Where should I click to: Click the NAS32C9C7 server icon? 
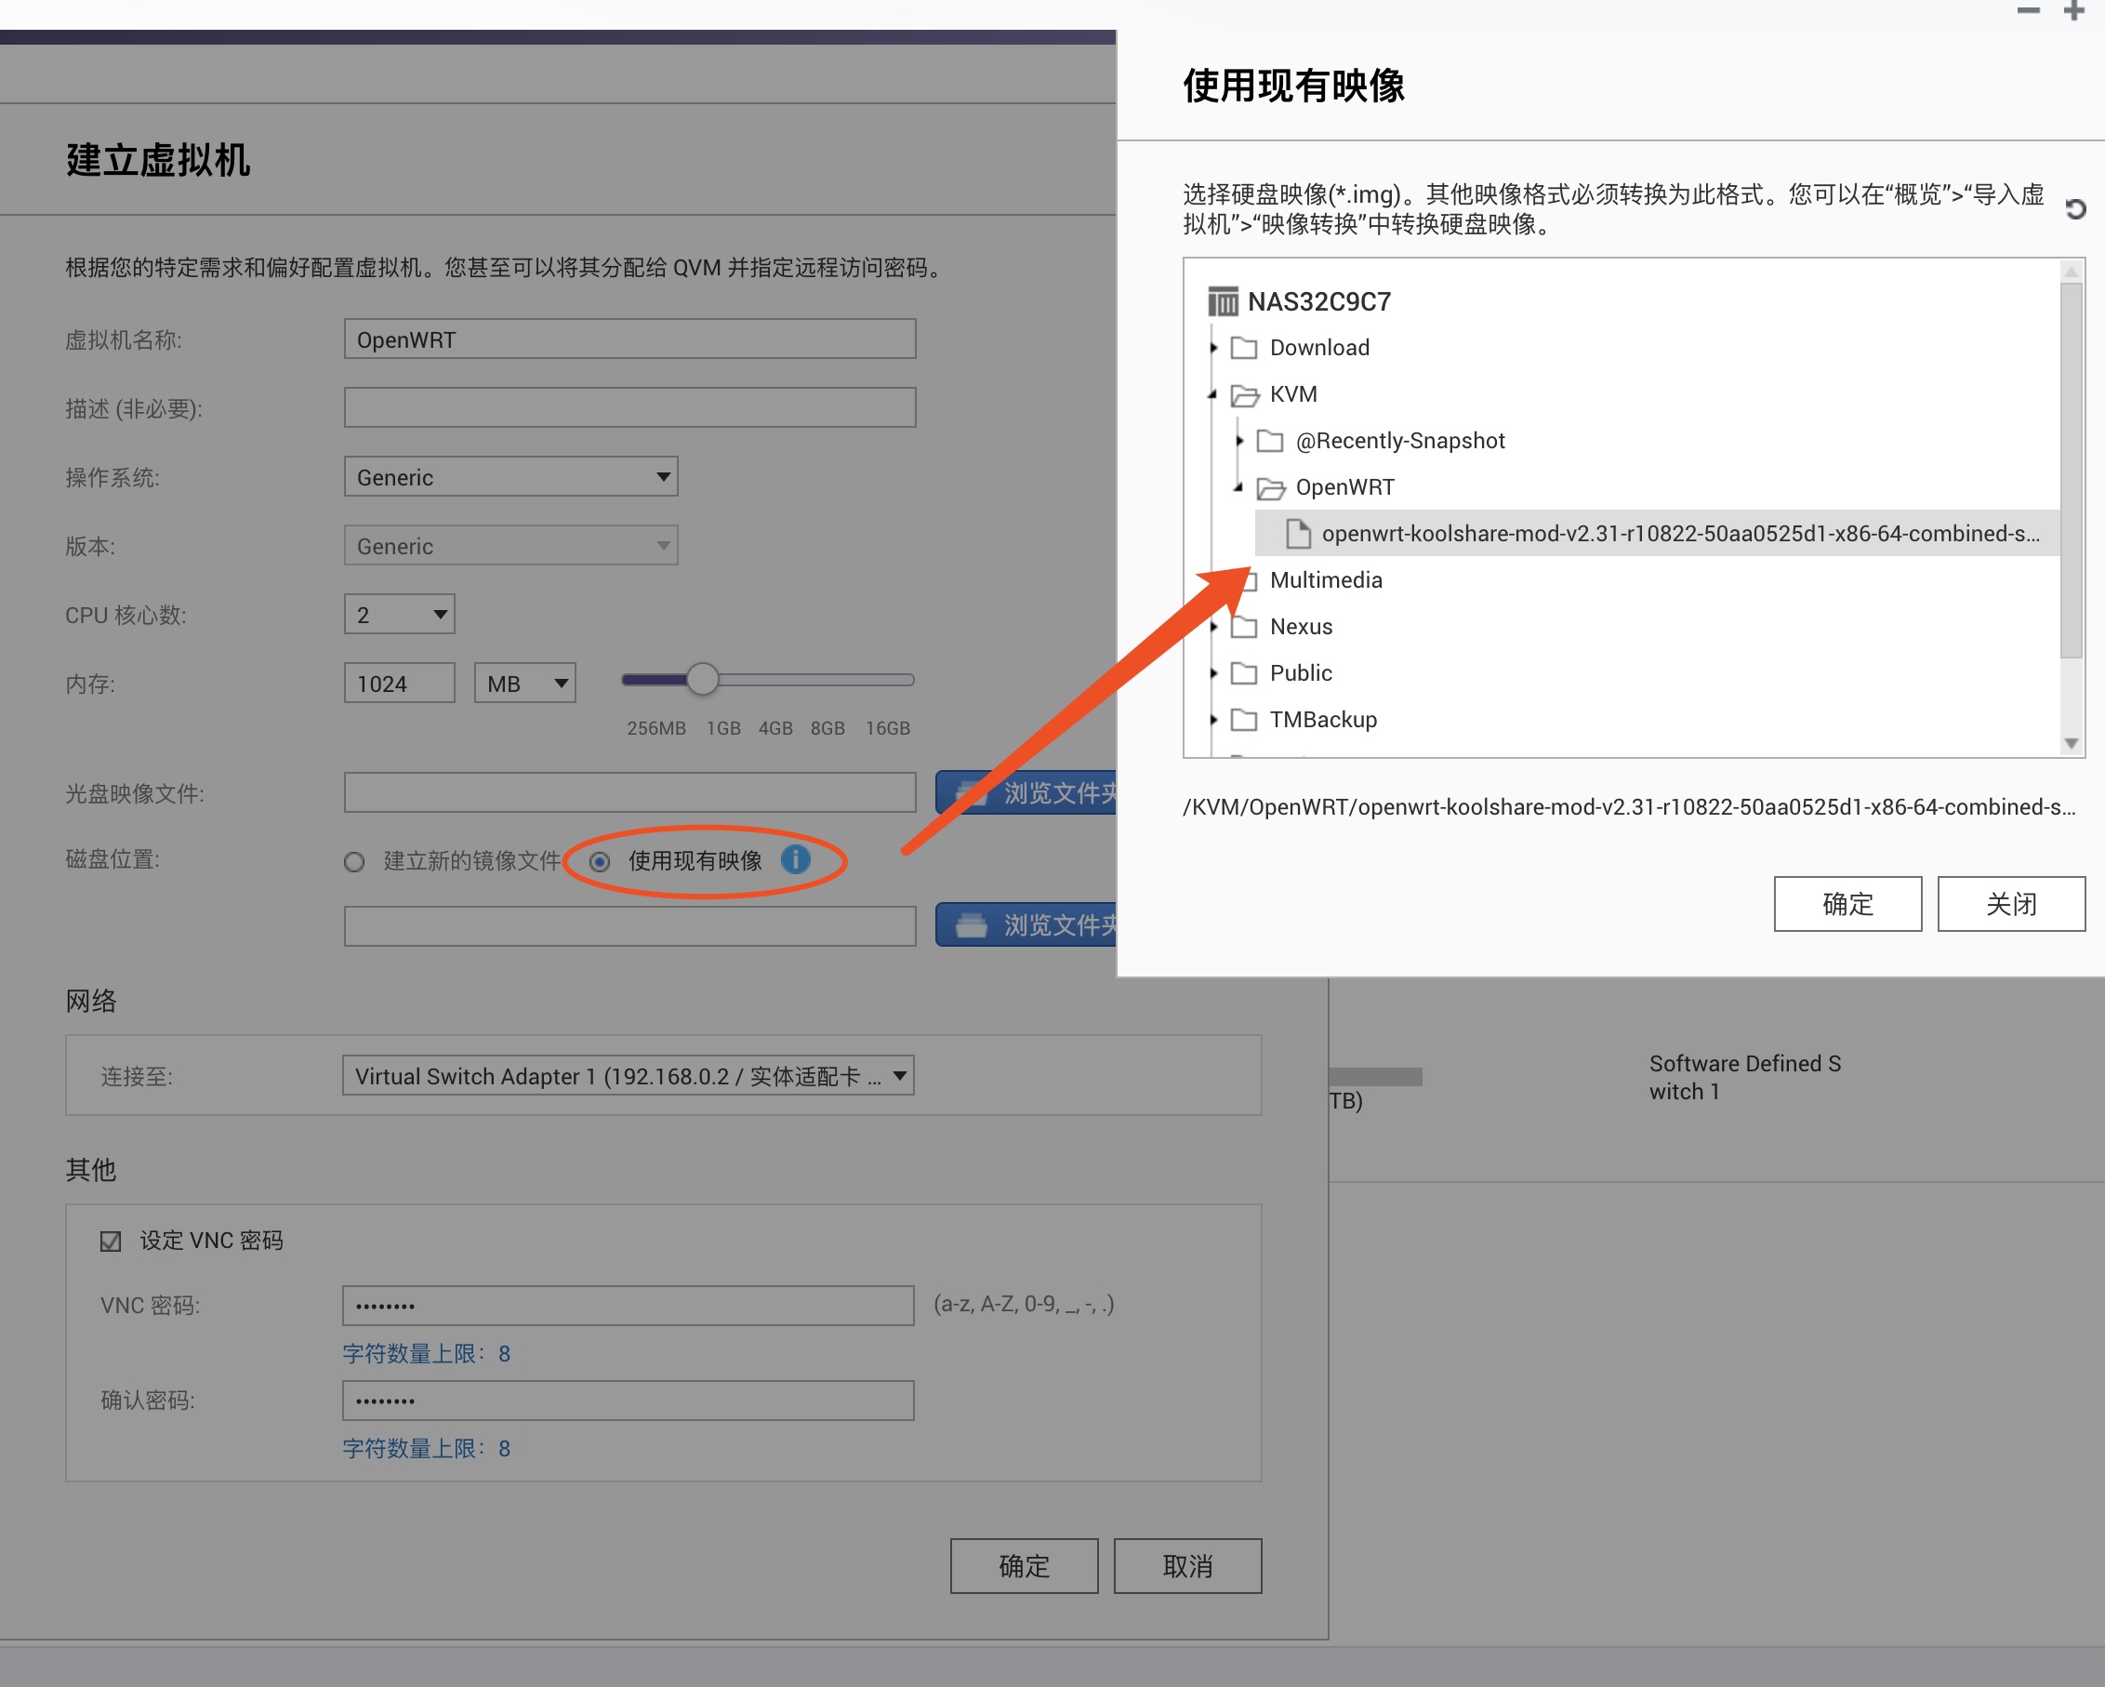1224,301
